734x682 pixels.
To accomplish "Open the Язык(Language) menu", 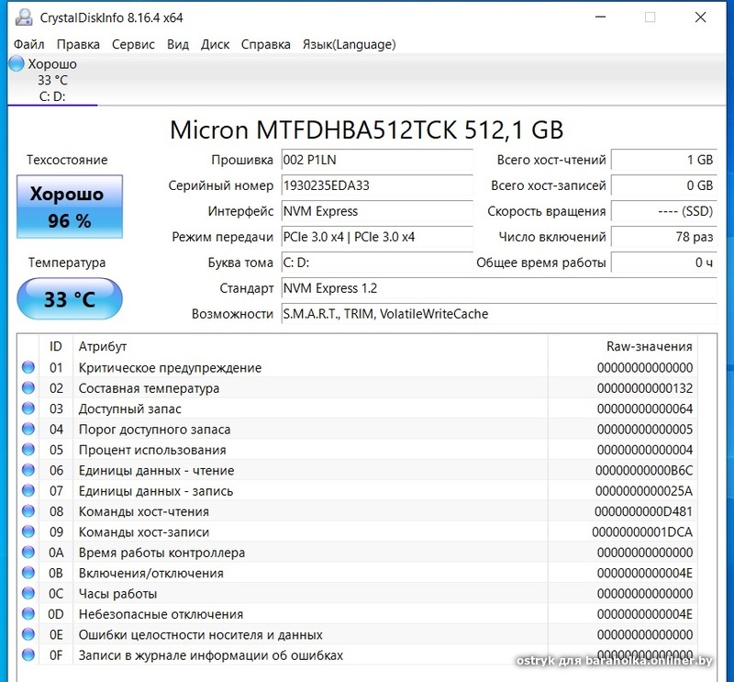I will tap(349, 44).
